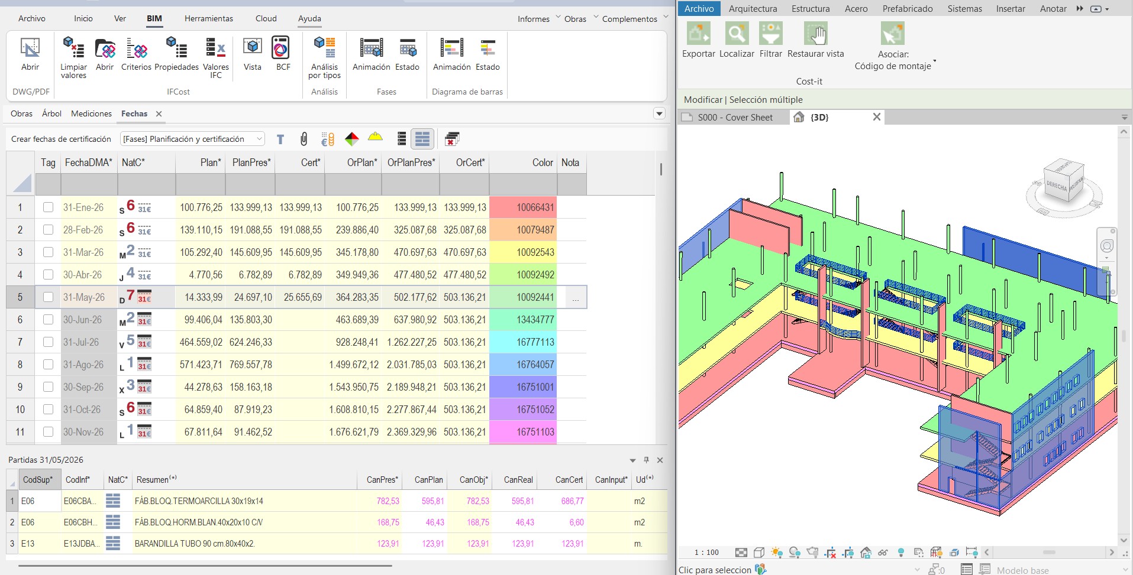The height and width of the screenshot is (575, 1133).
Task: Select Análisis por tipos icon
Action: click(x=324, y=48)
